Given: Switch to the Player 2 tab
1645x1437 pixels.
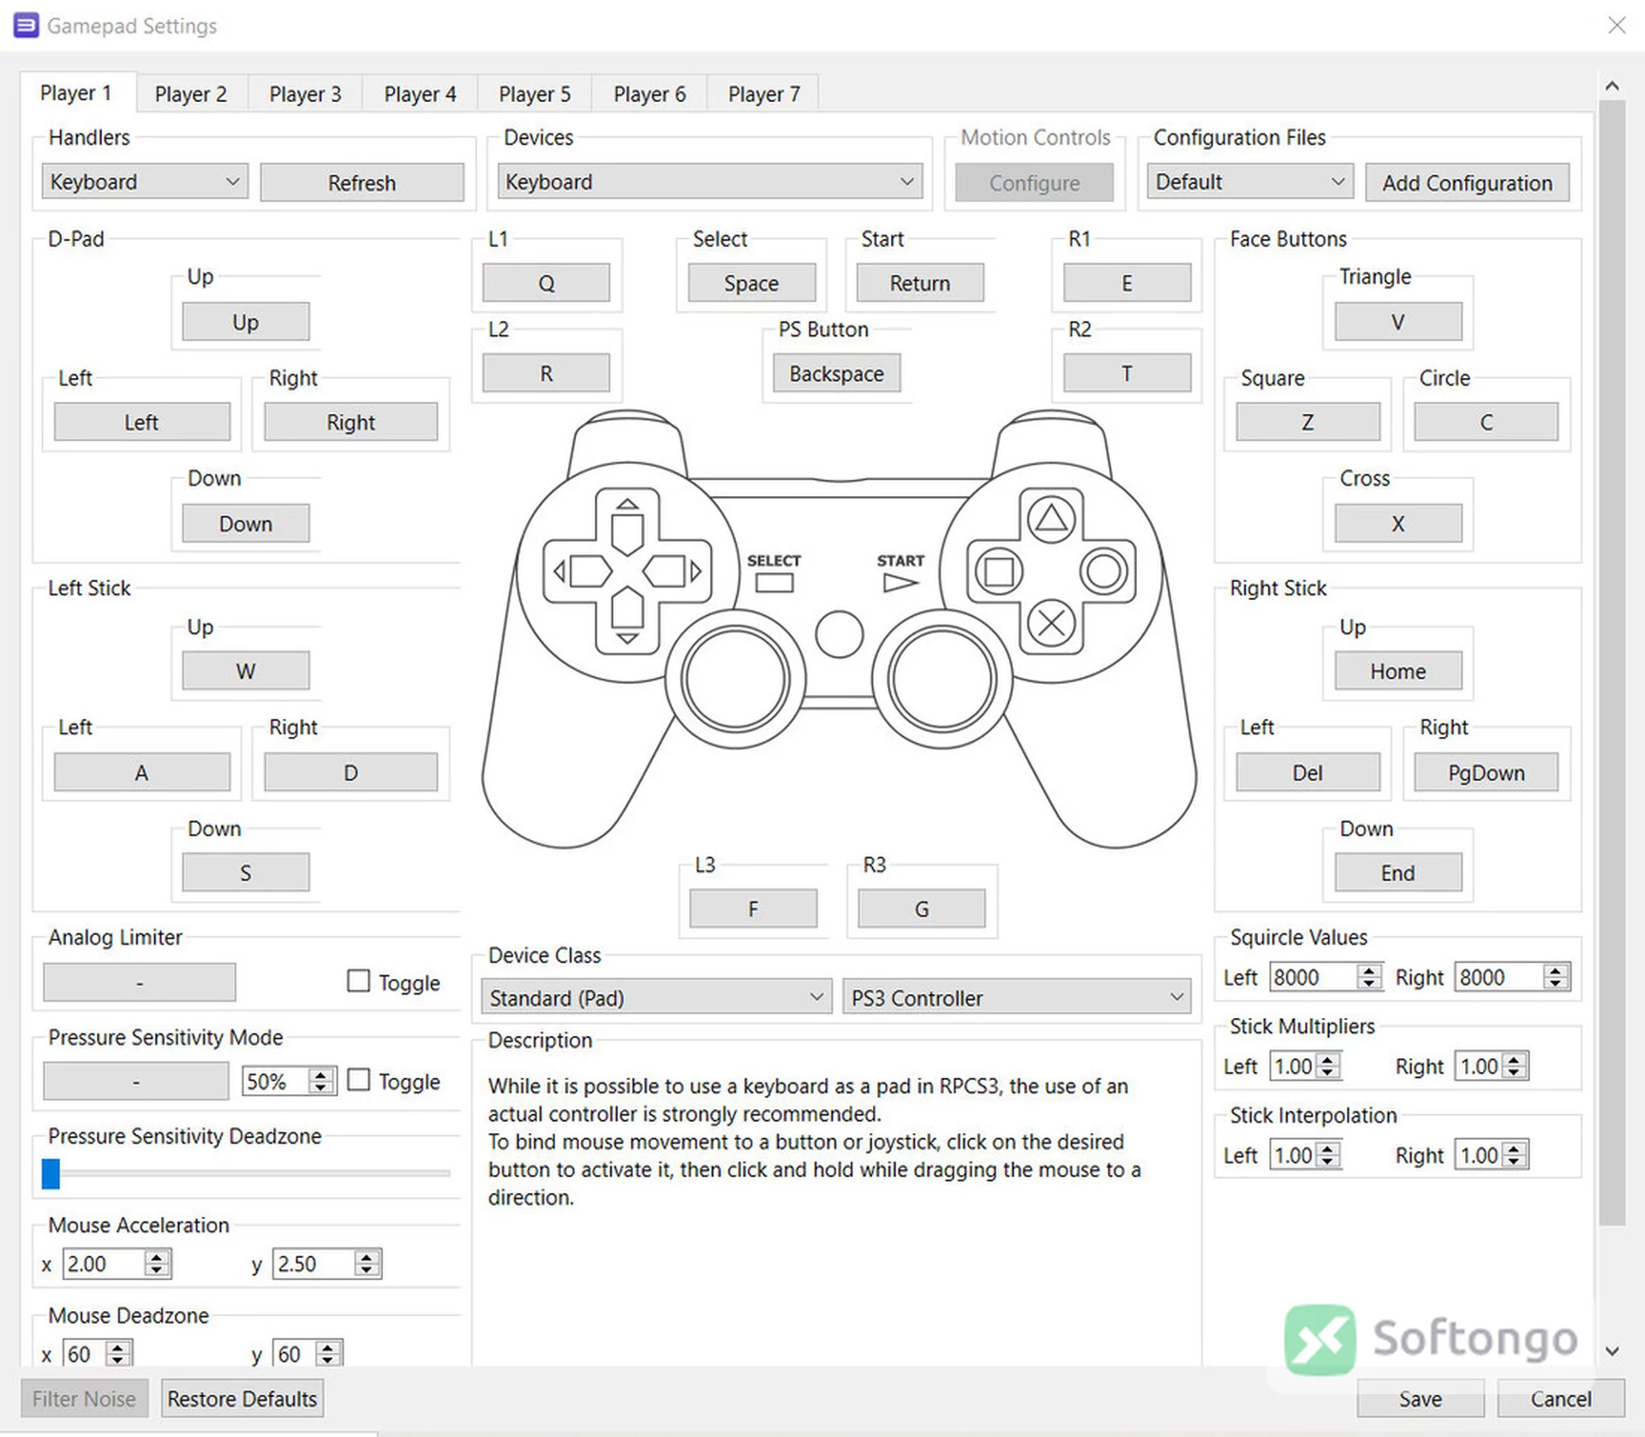Looking at the screenshot, I should click(x=191, y=93).
